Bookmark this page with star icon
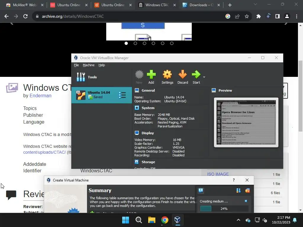Image resolution: width=303 pixels, height=227 pixels. pyautogui.click(x=247, y=17)
